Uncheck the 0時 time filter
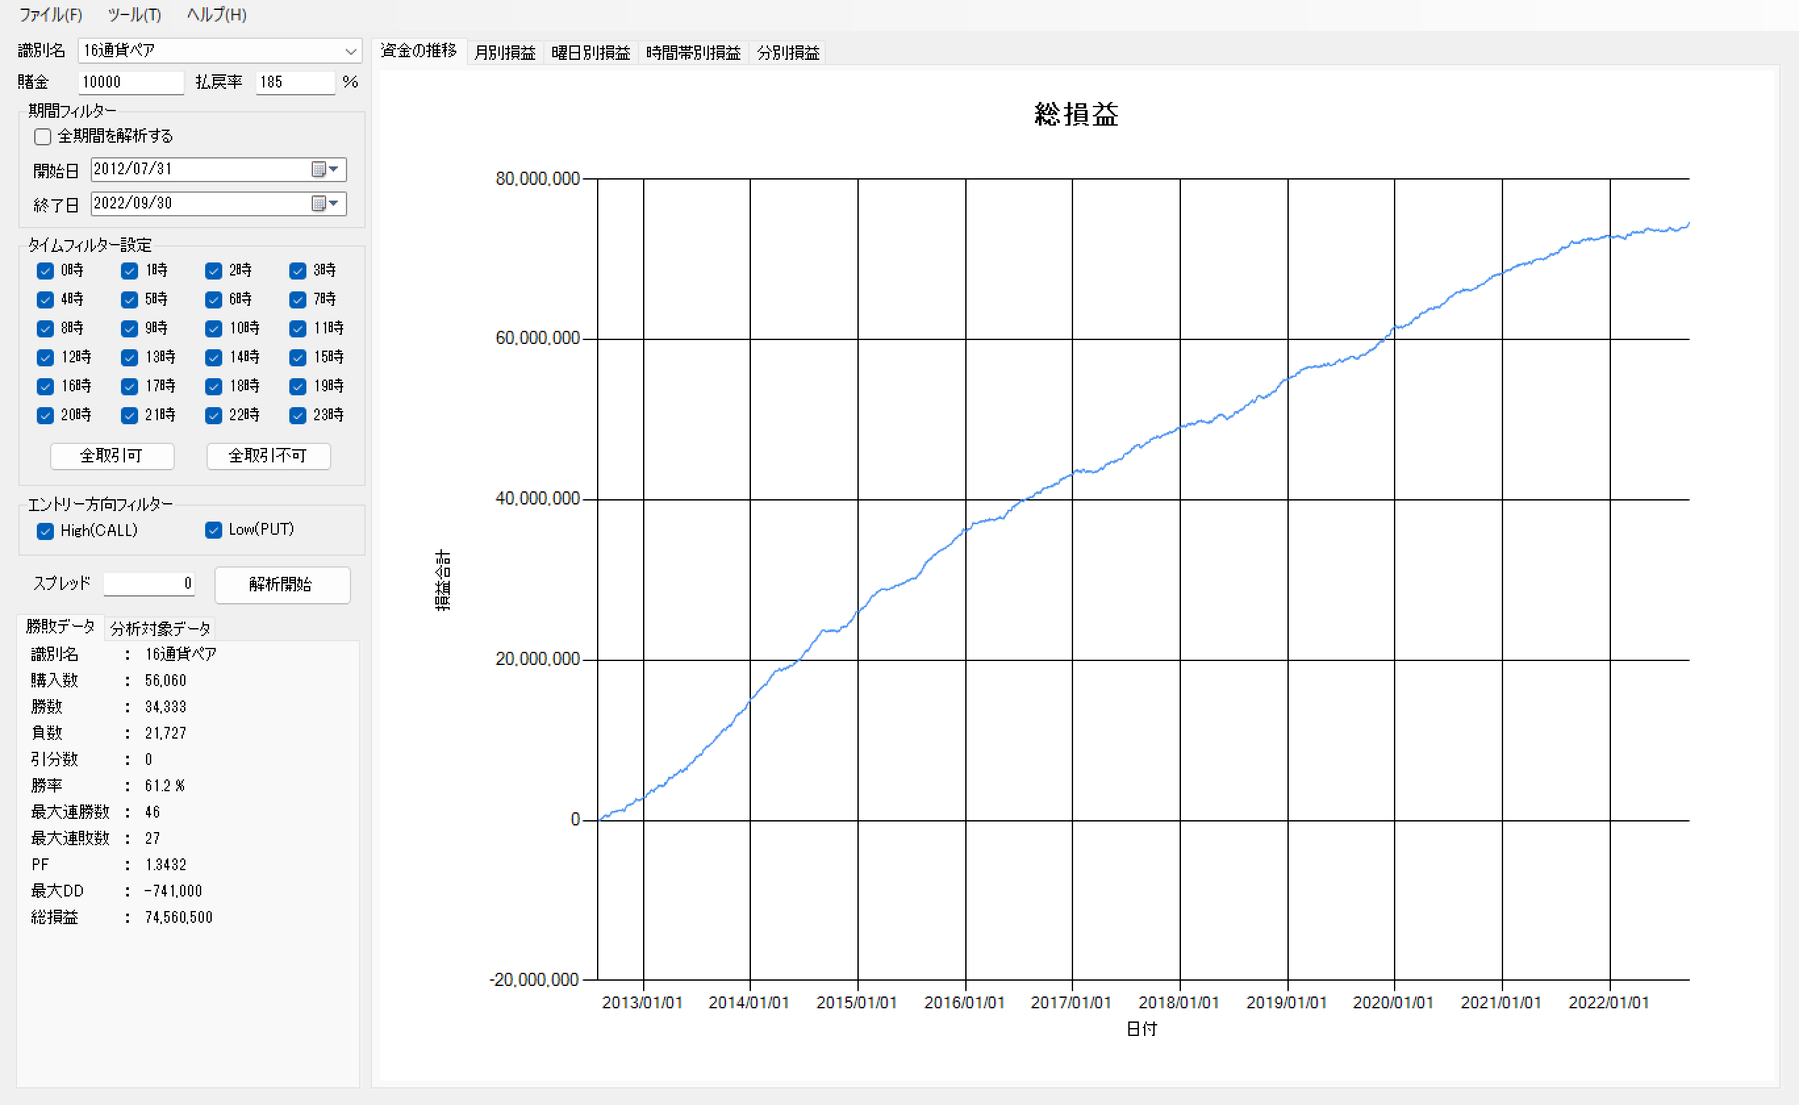This screenshot has height=1105, width=1799. point(45,271)
